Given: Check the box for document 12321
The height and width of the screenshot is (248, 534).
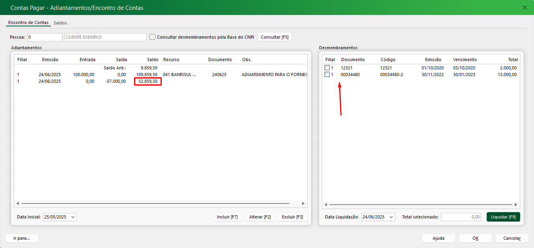Looking at the screenshot, I should [327, 68].
